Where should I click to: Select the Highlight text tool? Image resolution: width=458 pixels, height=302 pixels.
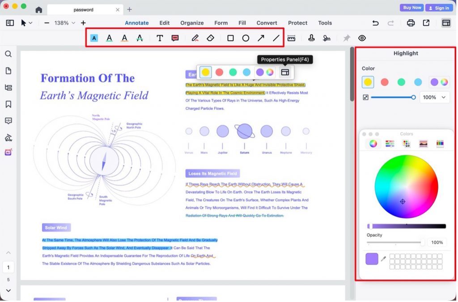click(x=94, y=38)
